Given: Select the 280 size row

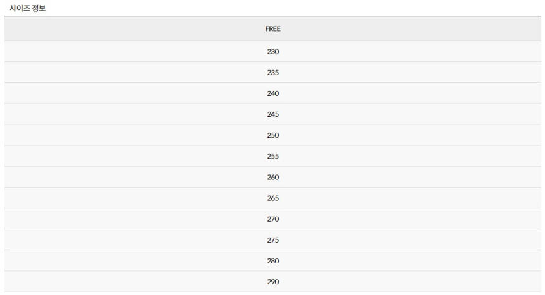Looking at the screenshot, I should (x=272, y=260).
